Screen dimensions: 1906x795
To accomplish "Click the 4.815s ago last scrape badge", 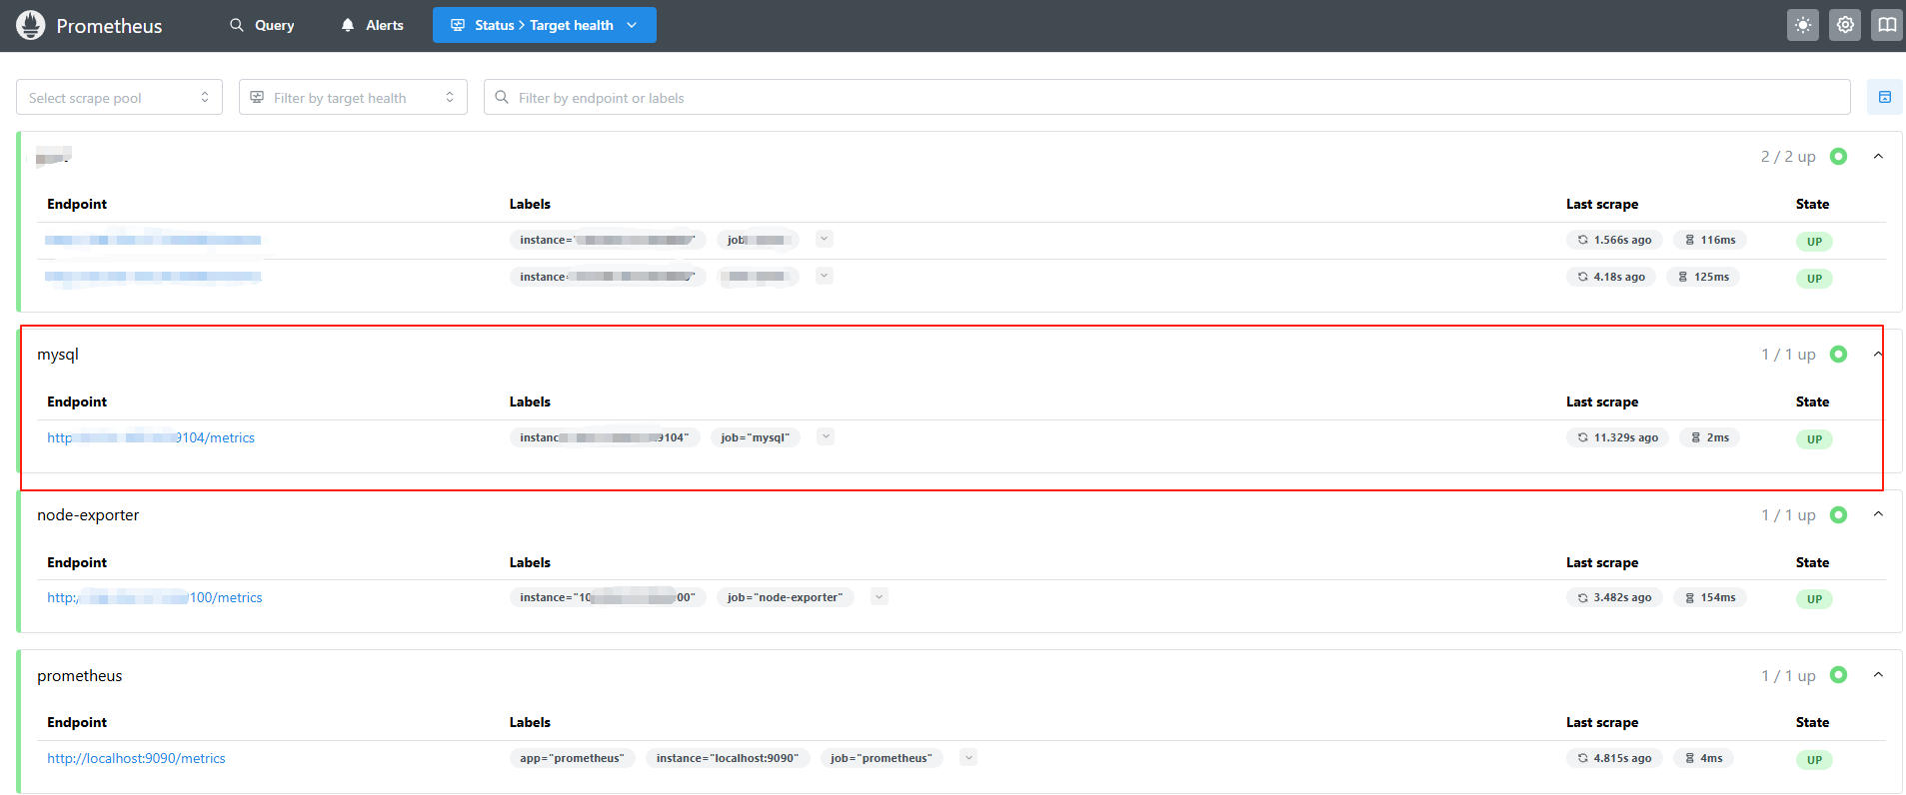I will [x=1614, y=758].
